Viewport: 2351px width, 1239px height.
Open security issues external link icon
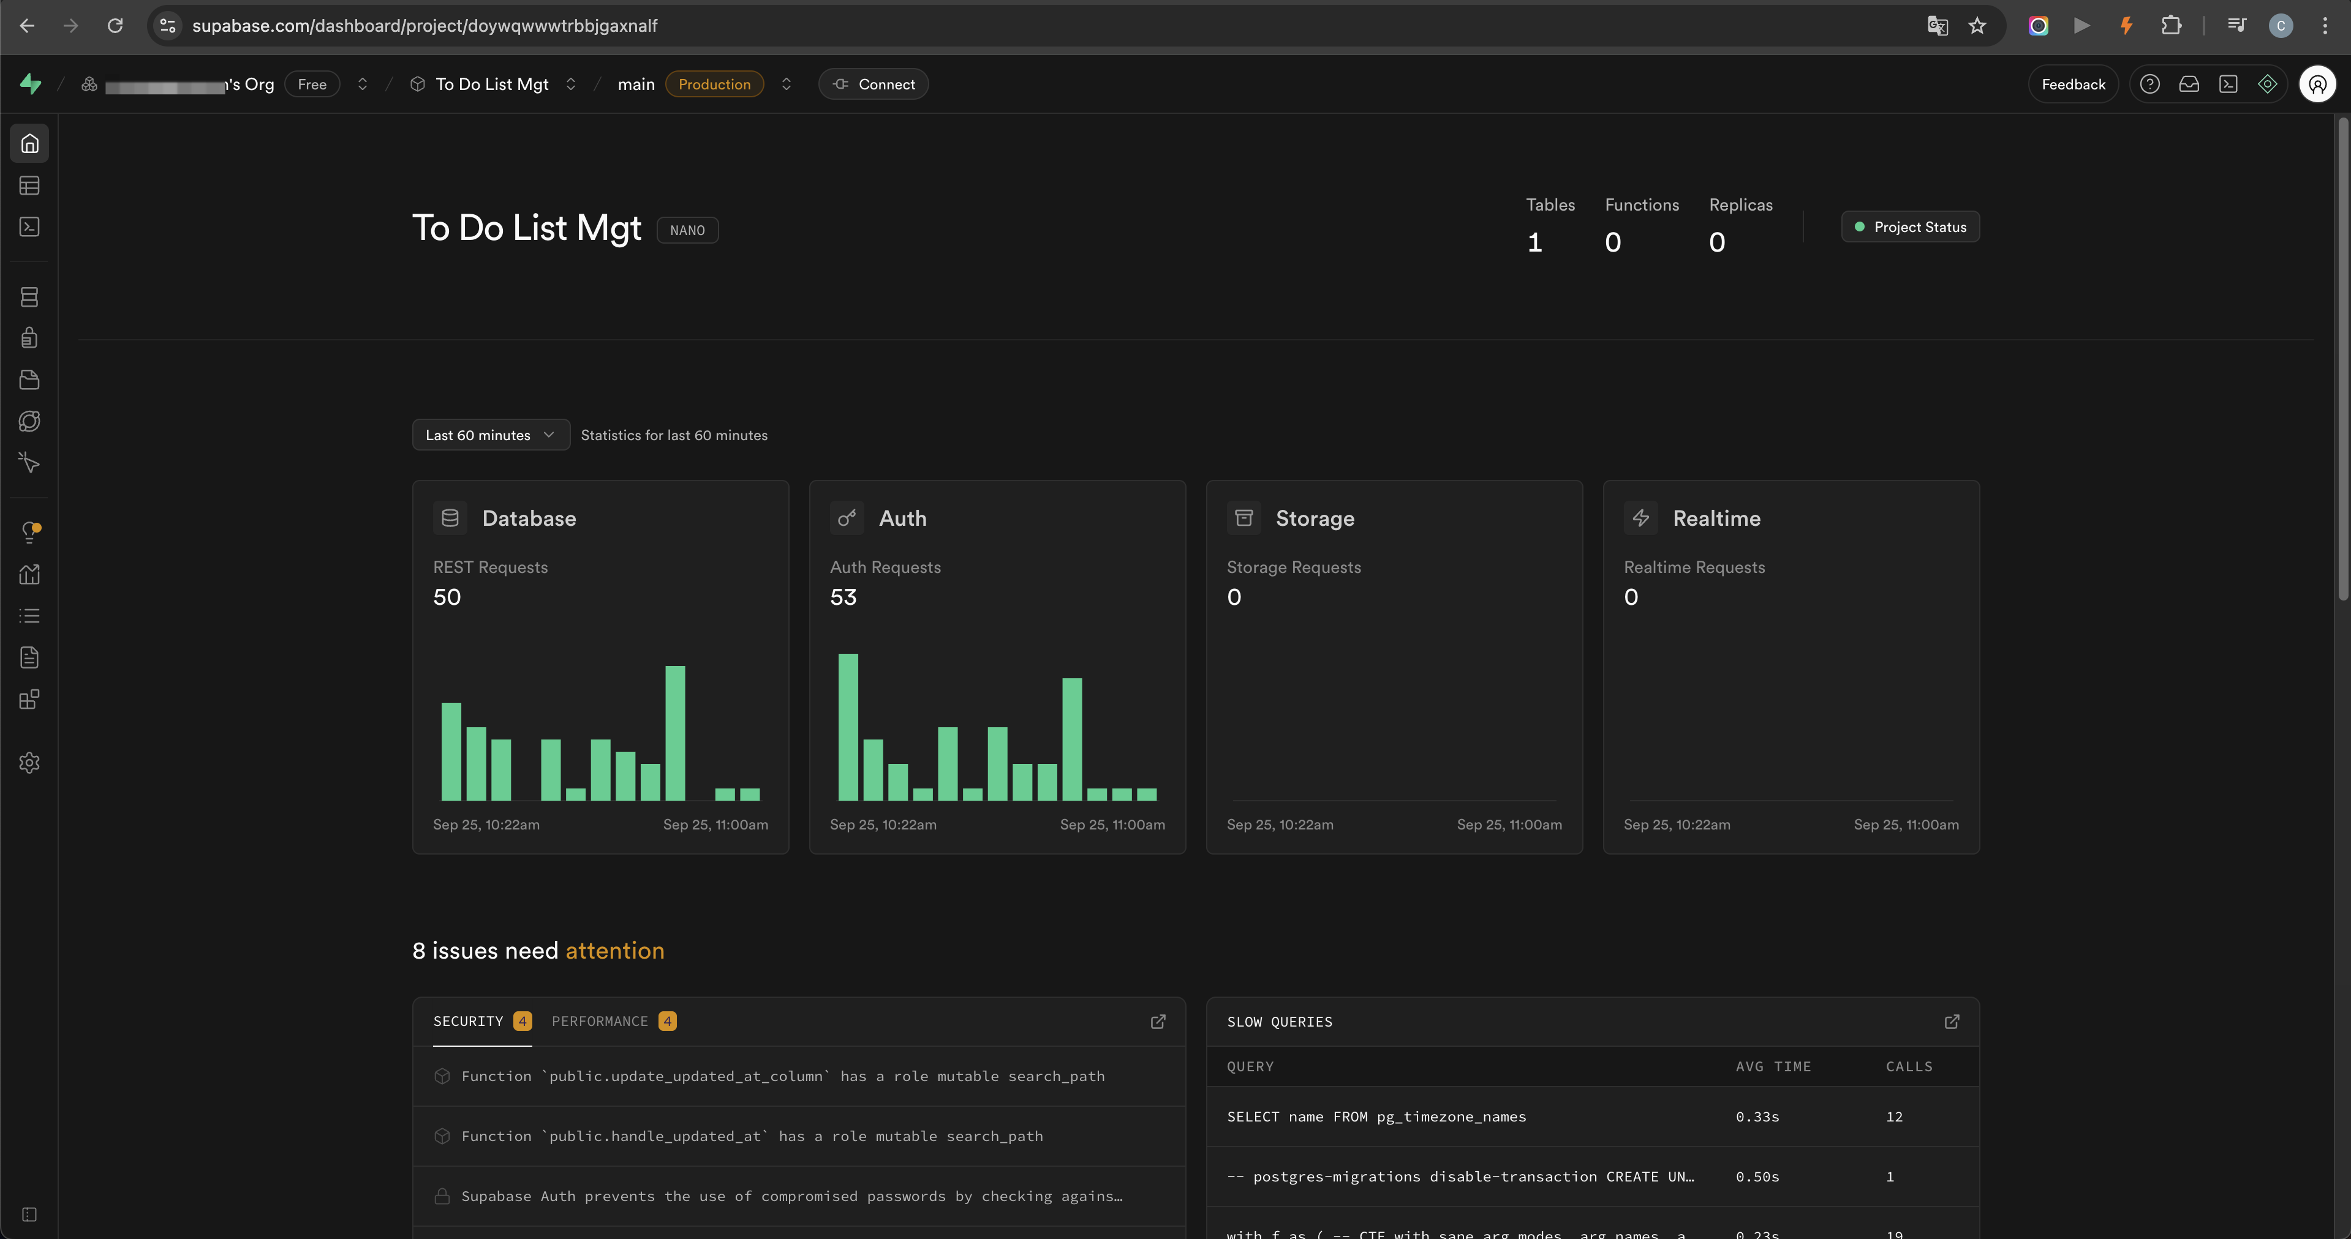coord(1157,1022)
